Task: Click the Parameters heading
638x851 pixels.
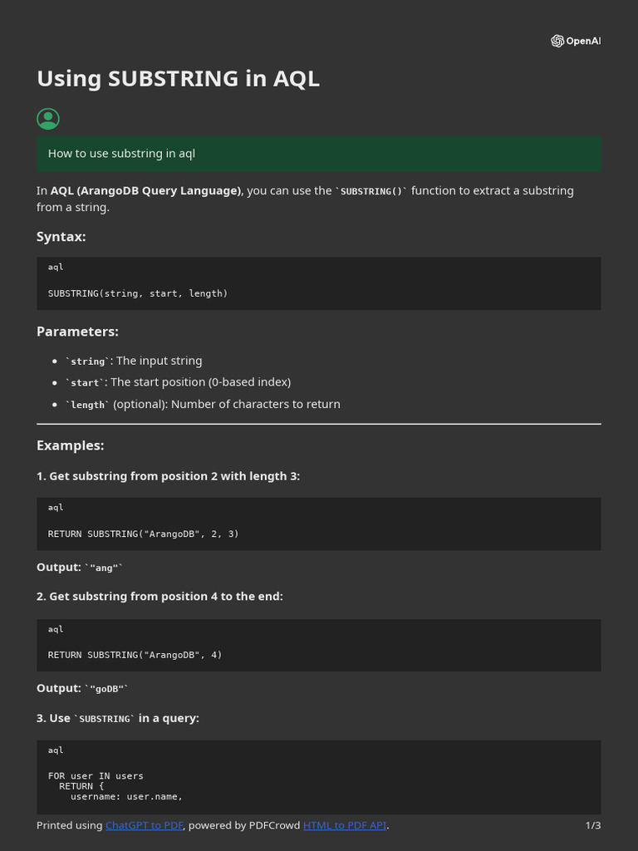Action: pos(77,332)
